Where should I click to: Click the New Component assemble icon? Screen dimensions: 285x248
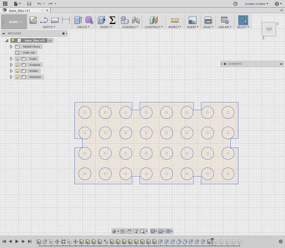[x=124, y=20]
